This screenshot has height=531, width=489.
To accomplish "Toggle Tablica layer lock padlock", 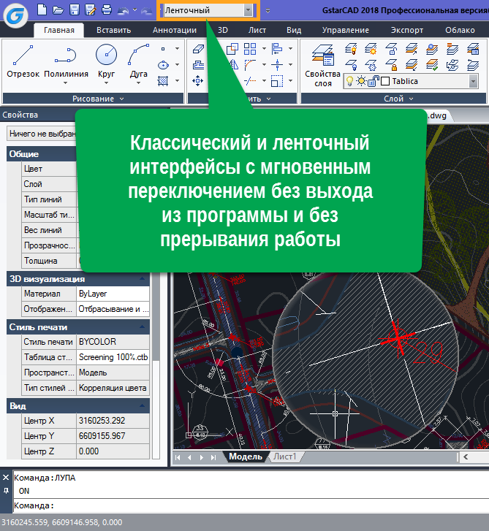I will tap(373, 81).
